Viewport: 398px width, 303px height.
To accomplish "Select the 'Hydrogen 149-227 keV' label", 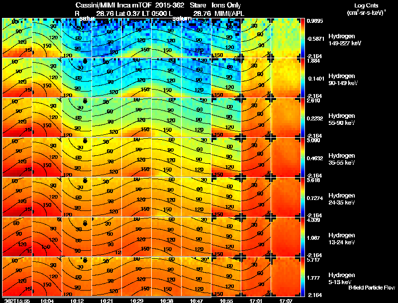I will pos(345,40).
